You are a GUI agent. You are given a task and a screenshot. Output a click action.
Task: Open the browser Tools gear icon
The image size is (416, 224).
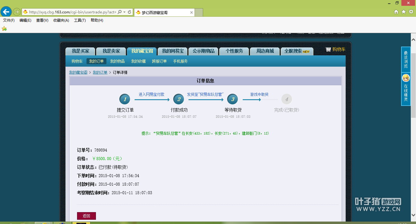pyautogui.click(x=411, y=12)
